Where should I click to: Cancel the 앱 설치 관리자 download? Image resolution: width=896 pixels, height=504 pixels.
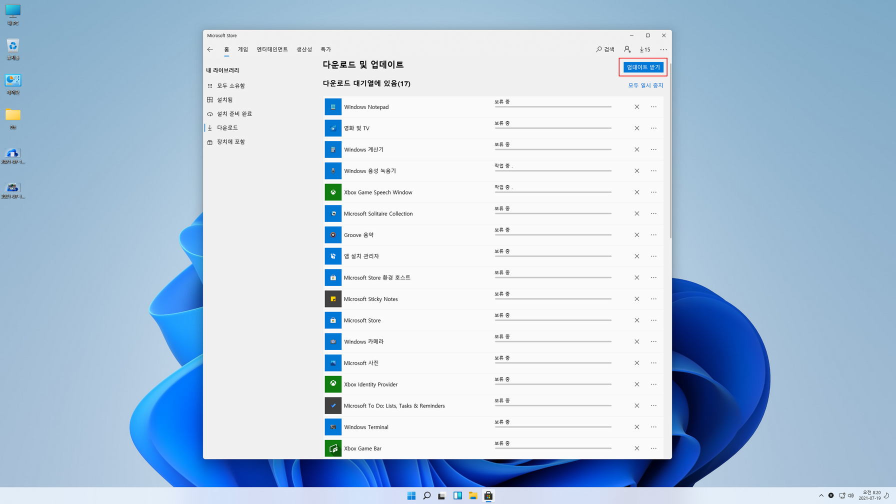[x=637, y=256]
